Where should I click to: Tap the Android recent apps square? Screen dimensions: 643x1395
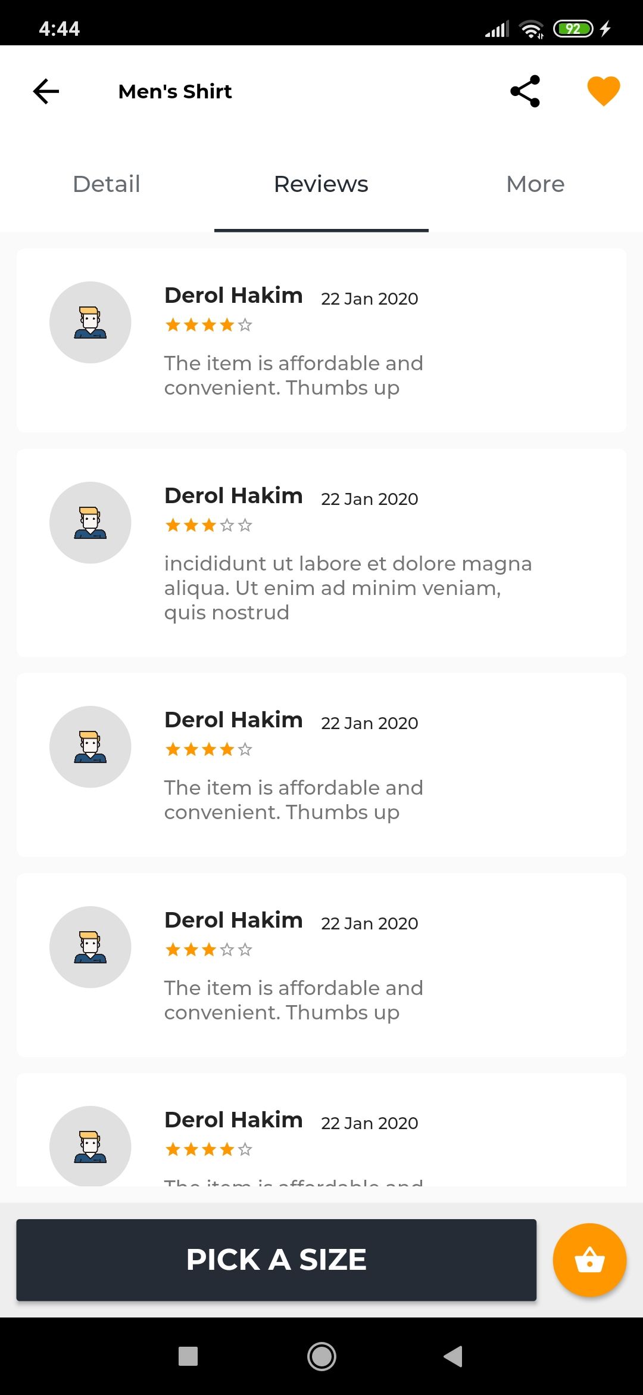[x=188, y=1356]
